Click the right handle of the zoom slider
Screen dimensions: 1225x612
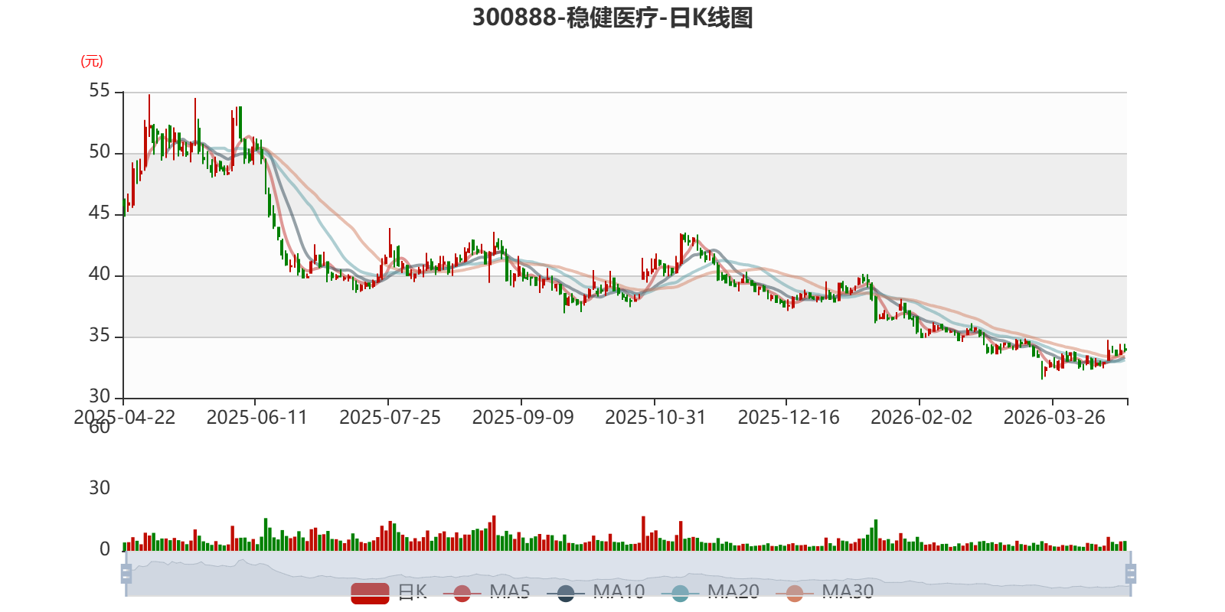1130,574
